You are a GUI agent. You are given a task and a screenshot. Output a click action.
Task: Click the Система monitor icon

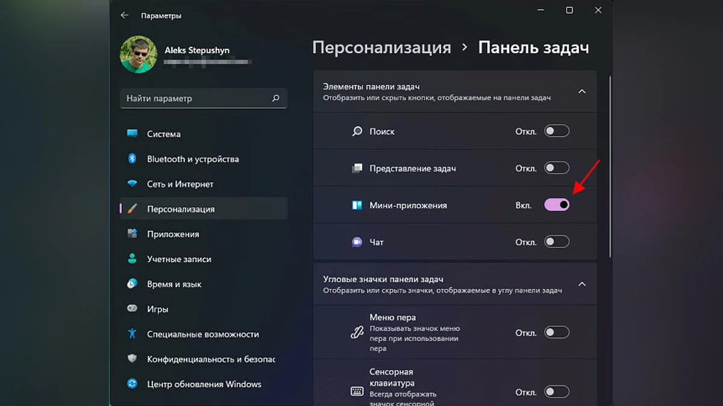pyautogui.click(x=132, y=134)
